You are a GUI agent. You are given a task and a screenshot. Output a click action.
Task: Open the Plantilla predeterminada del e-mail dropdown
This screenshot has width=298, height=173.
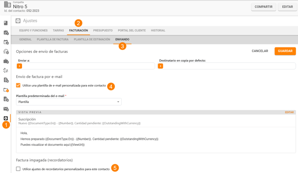[x=68, y=102]
